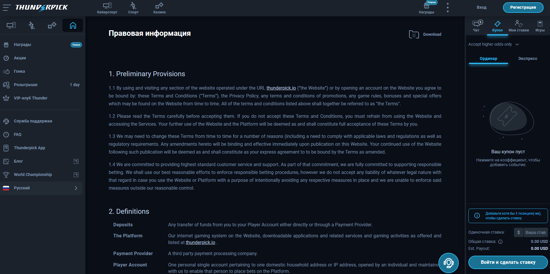550x274 pixels.
Task: Open the Казино dice icon in top bar
Action: point(159,5)
